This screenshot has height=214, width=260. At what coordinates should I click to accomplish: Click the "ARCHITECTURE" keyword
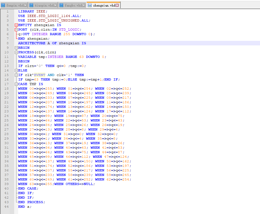(32, 43)
